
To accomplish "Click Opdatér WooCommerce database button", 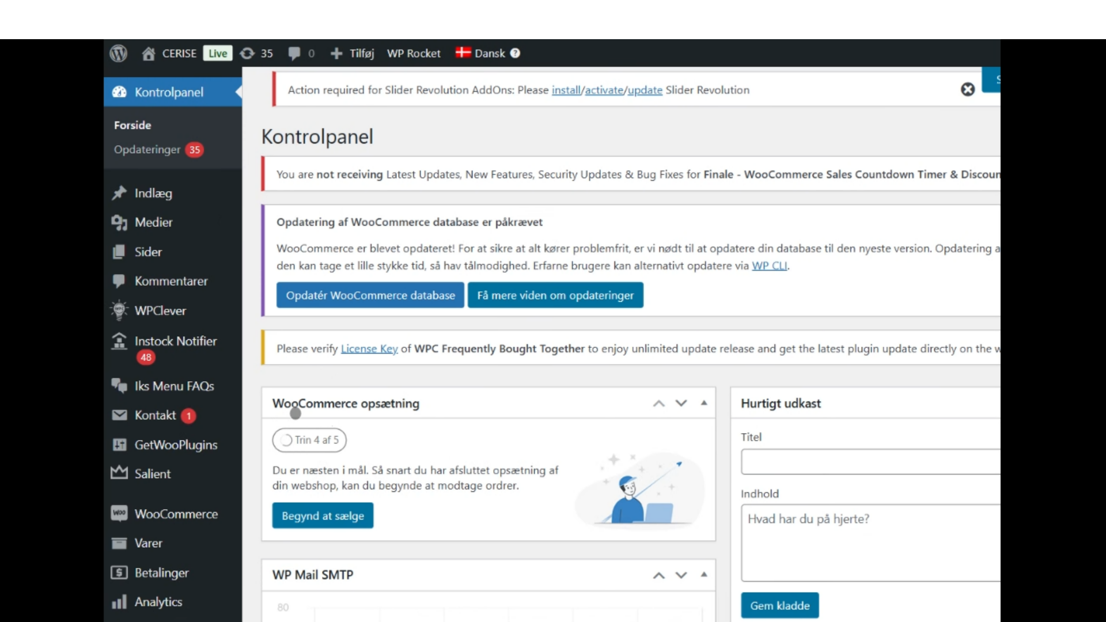I will click(x=370, y=295).
